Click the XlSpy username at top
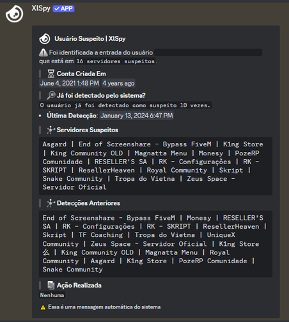The image size is (289, 322). pyautogui.click(x=41, y=8)
